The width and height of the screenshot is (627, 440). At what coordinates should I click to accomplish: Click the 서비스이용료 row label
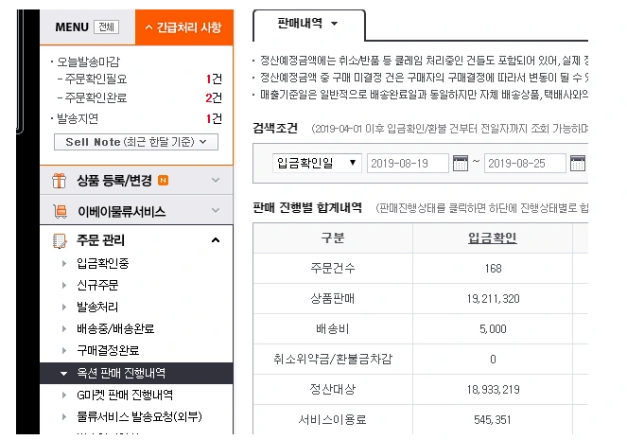click(333, 419)
